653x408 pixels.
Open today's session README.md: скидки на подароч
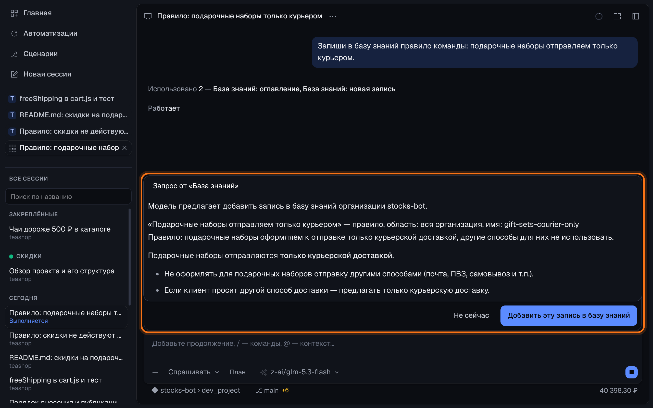pos(66,361)
